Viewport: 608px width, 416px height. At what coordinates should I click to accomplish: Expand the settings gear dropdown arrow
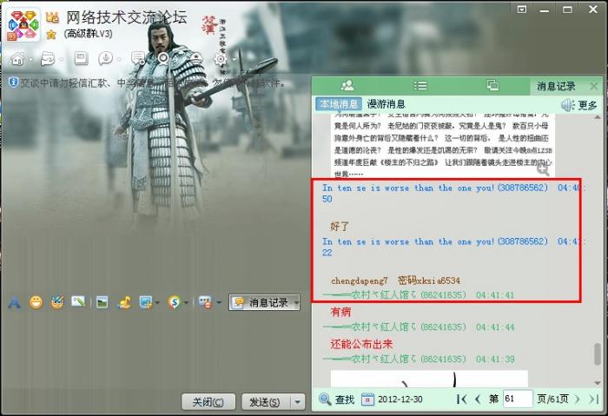point(234,59)
